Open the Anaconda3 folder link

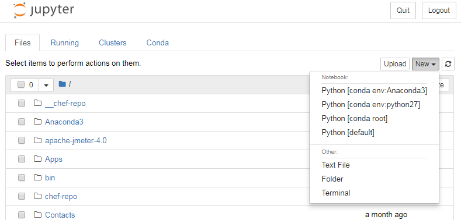coord(64,122)
